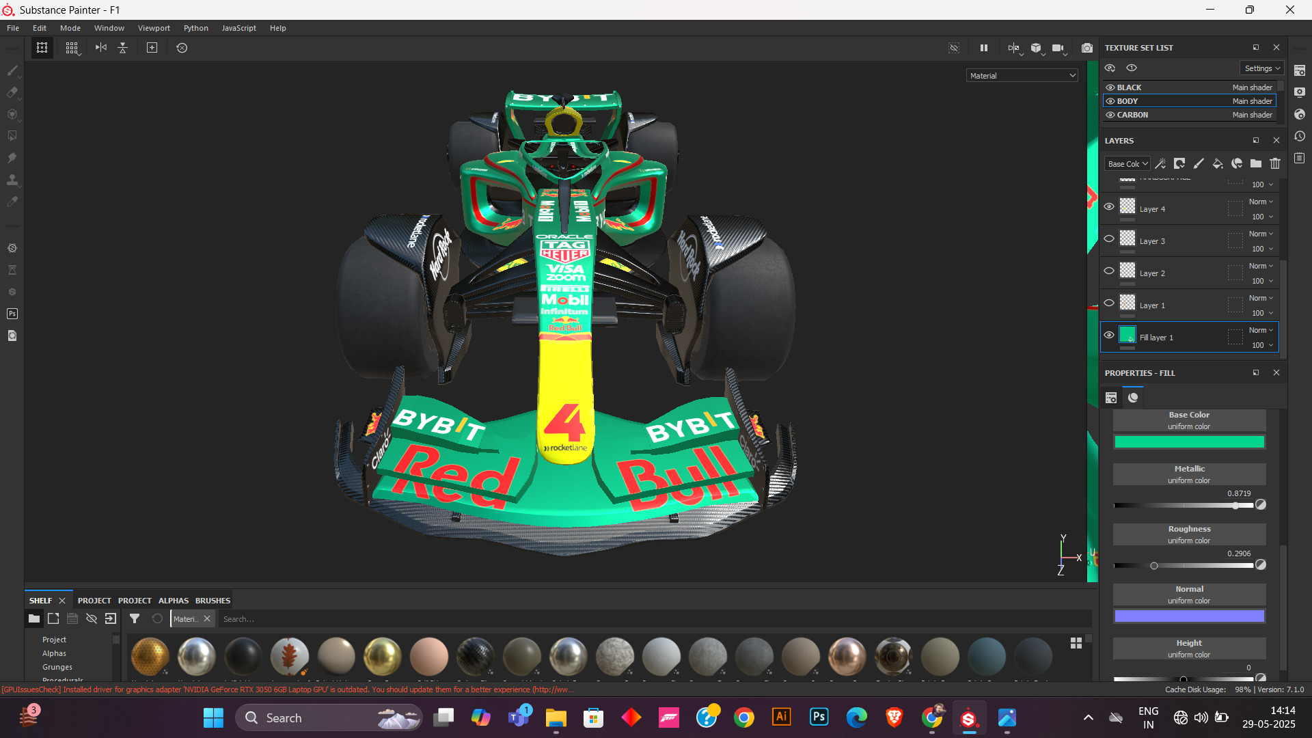
Task: Select the Projection tool
Action: (x=12, y=114)
